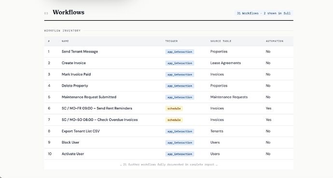
Task: Click the TRIGGER column header
Action: coord(171,41)
